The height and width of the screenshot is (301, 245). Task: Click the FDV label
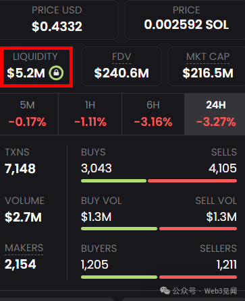tap(121, 57)
